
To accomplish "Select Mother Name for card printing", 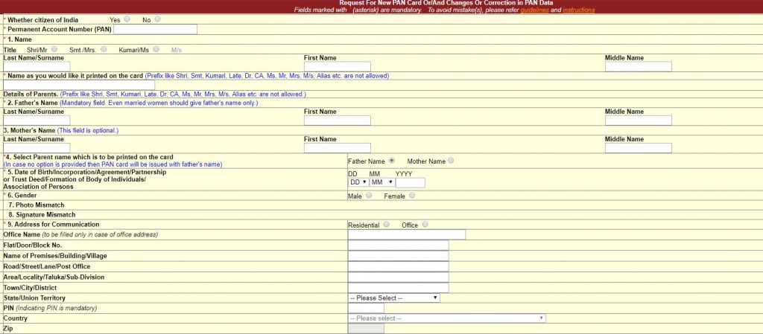I will (x=451, y=161).
